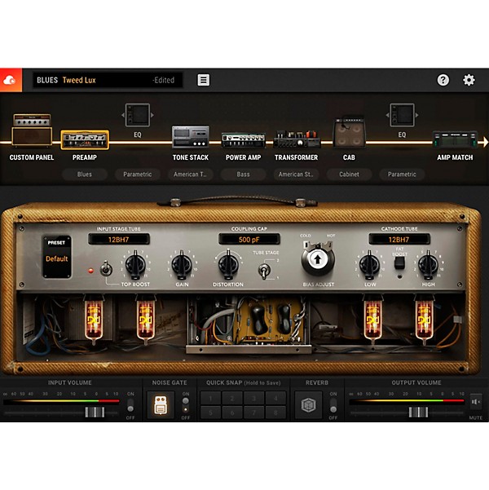Mute the output with speaker button
The image size is (489, 490).
coord(475,401)
